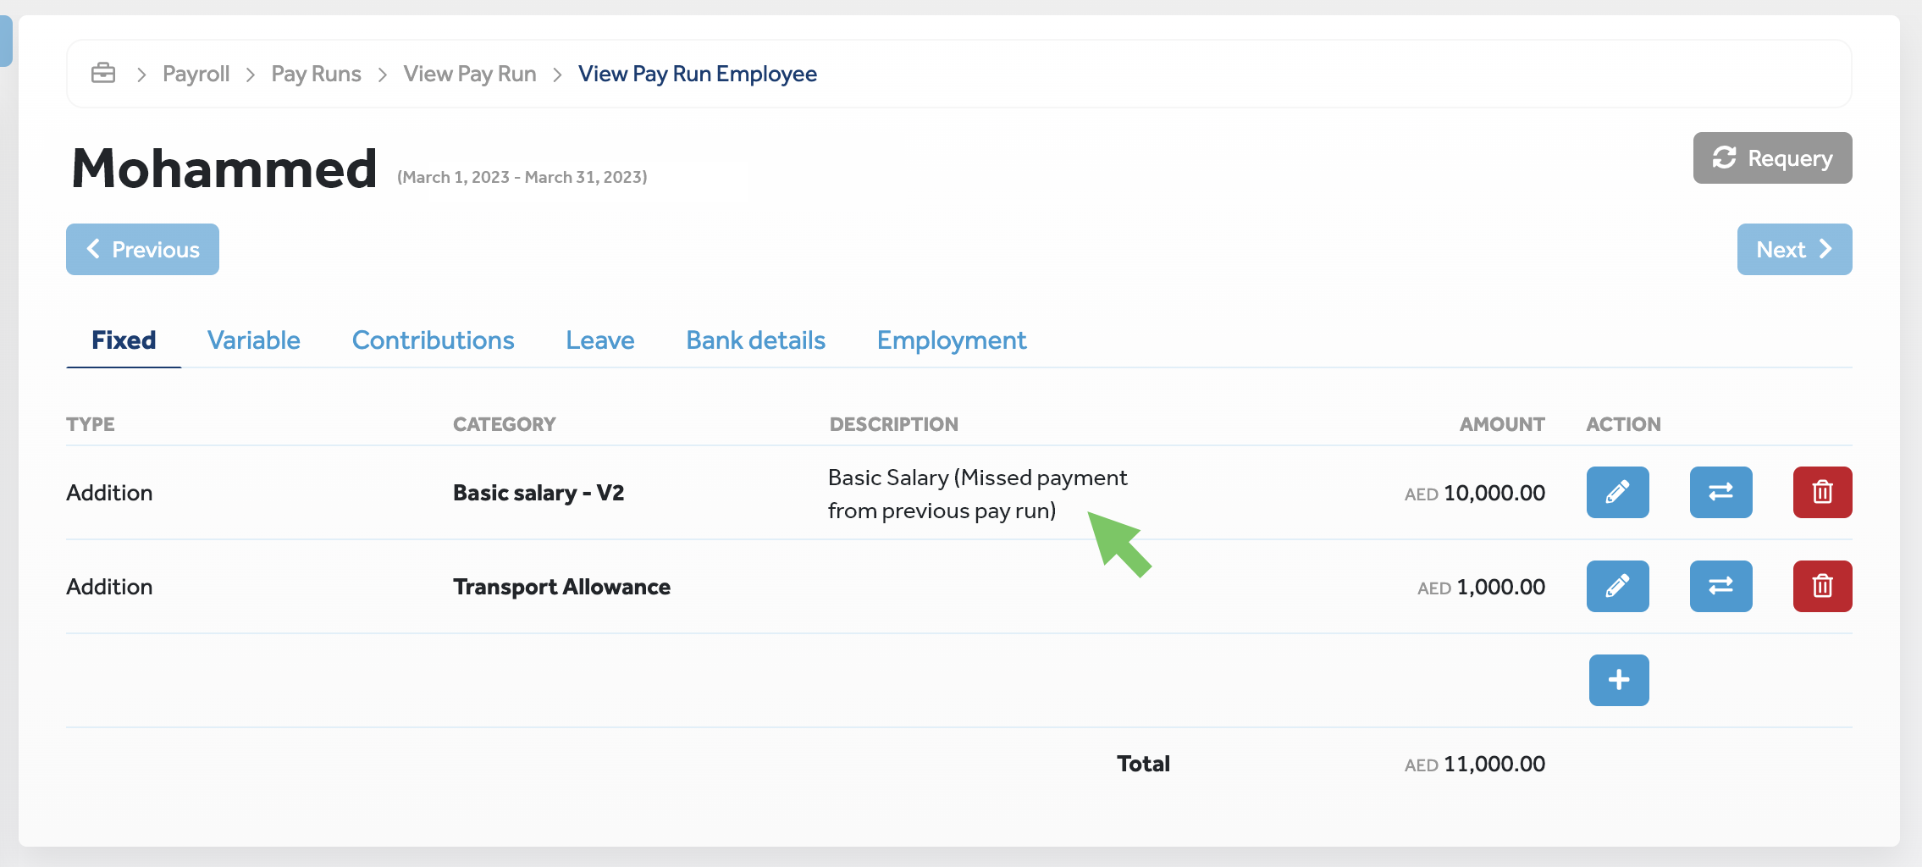This screenshot has height=867, width=1922.
Task: Open the Contributions tab
Action: coord(433,340)
